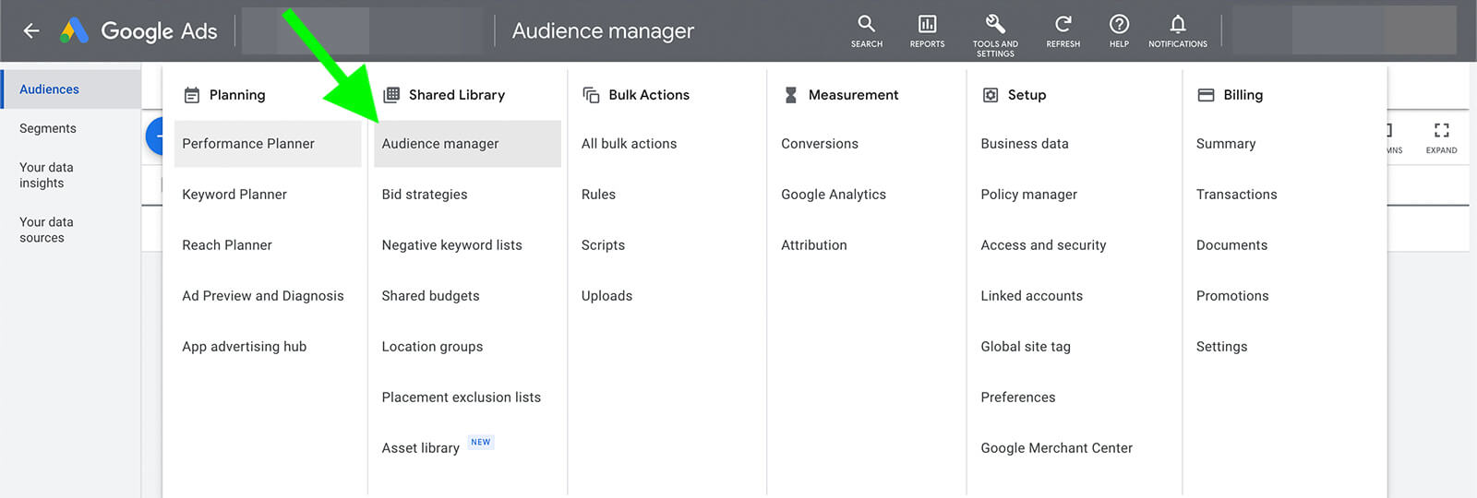Viewport: 1477px width, 498px height.
Task: Open Shared budgets
Action: click(430, 296)
